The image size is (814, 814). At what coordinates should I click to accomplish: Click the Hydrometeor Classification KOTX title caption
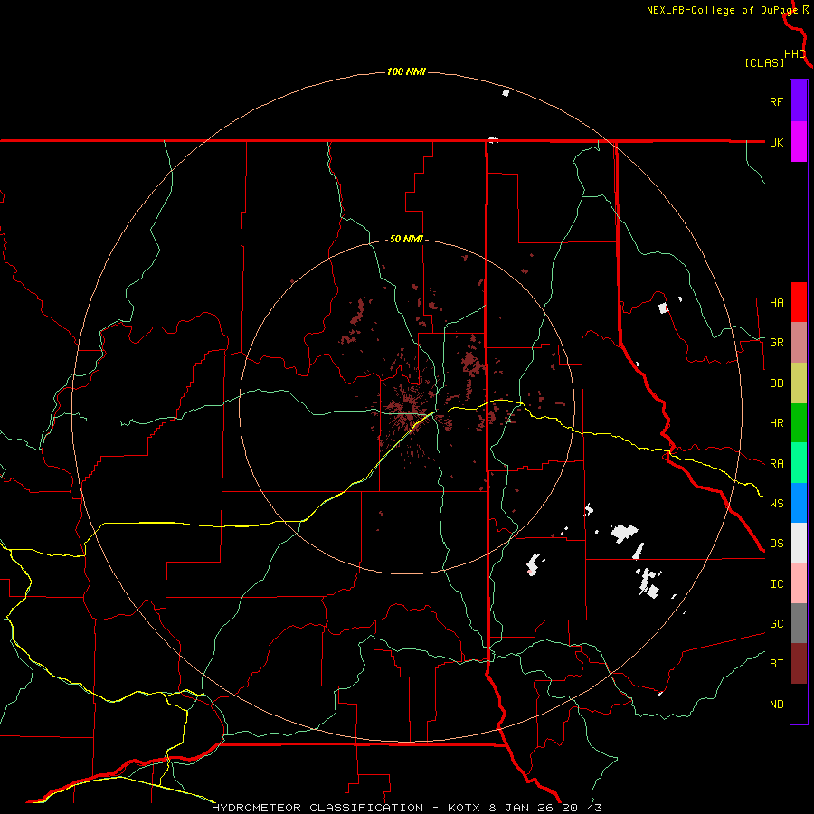tap(406, 808)
